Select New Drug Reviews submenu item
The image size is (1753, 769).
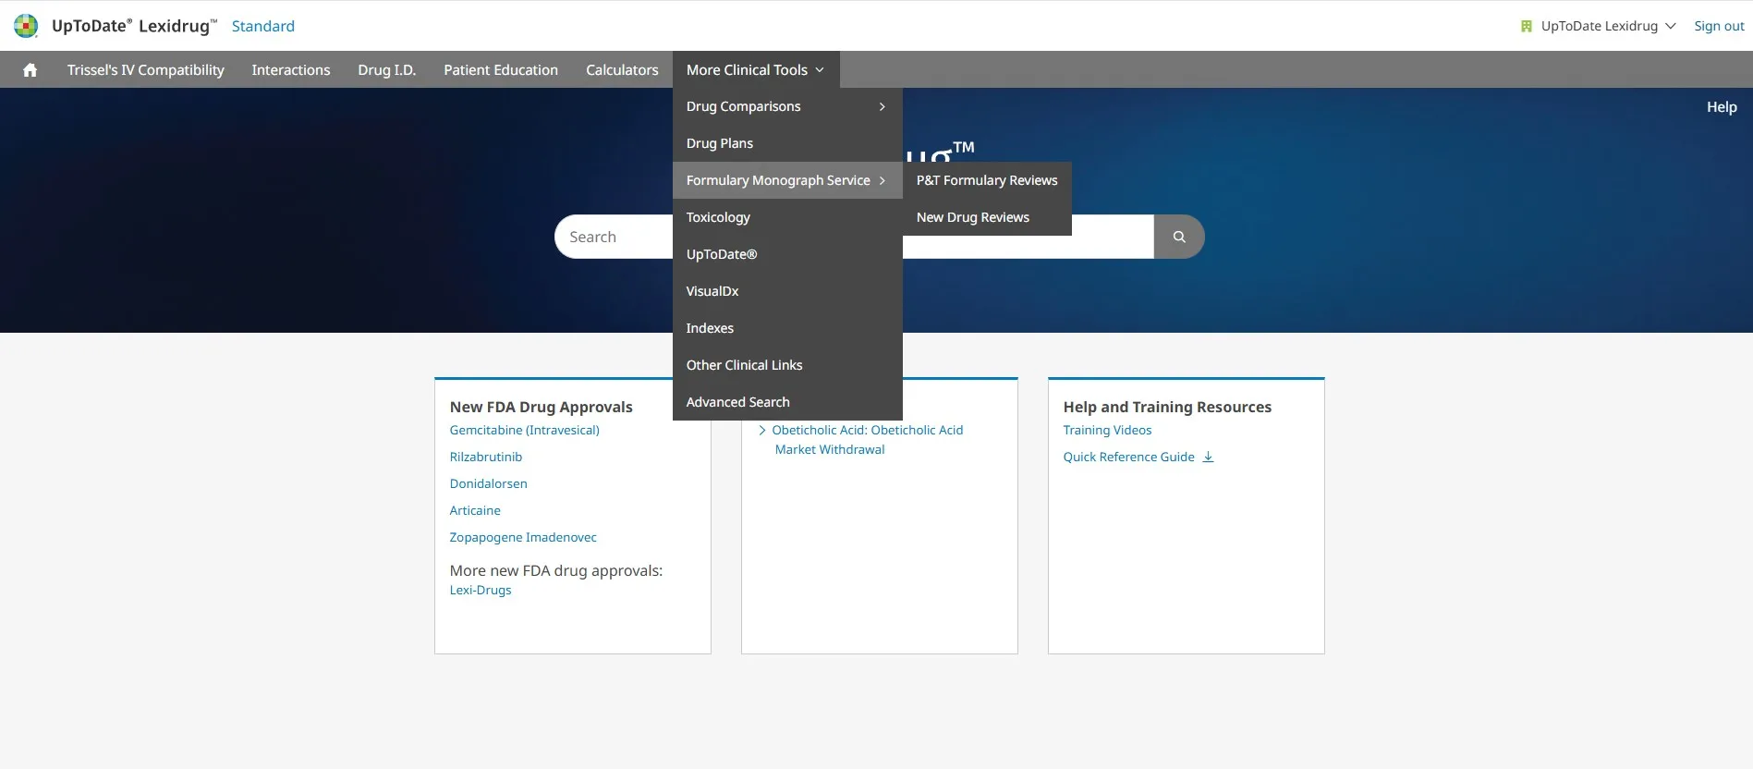987,217
